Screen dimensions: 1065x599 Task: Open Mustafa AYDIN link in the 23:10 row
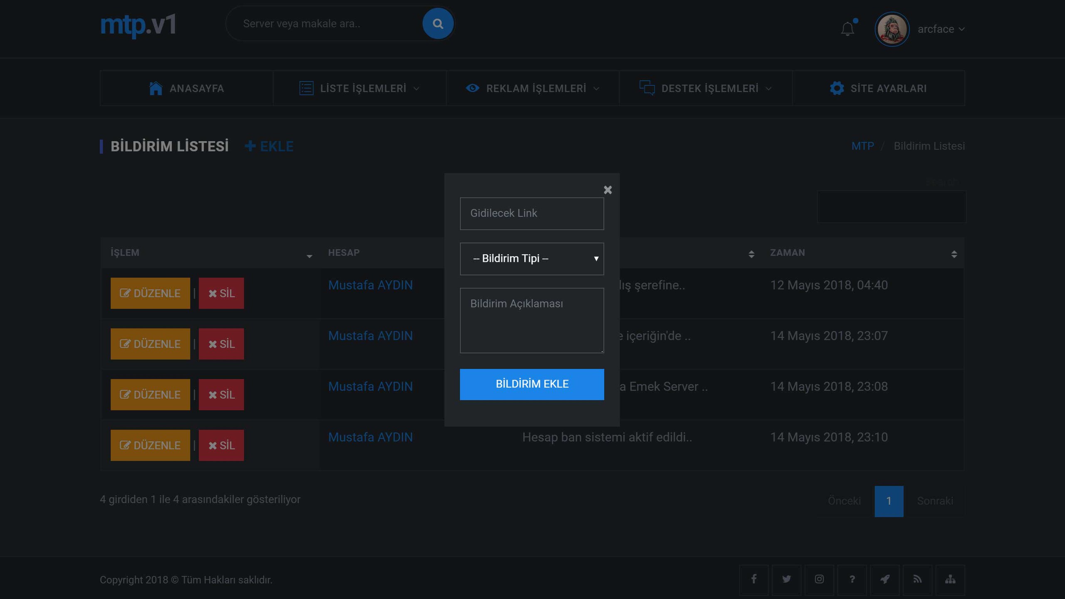click(x=370, y=437)
